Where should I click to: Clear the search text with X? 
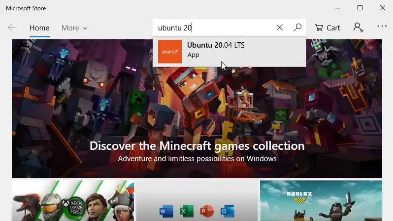(x=280, y=28)
